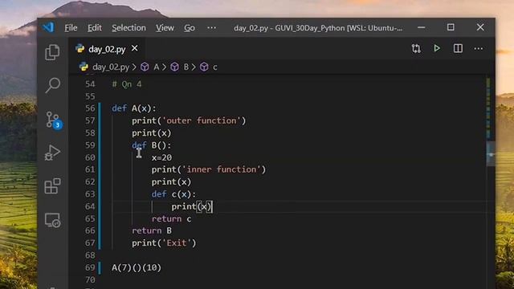This screenshot has width=514, height=289.
Task: Open the Go menu
Action: click(x=190, y=28)
